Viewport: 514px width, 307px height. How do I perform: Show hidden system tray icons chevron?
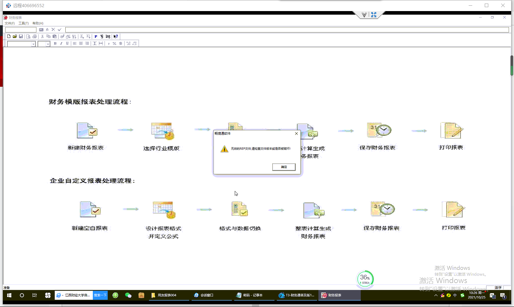[436, 295]
